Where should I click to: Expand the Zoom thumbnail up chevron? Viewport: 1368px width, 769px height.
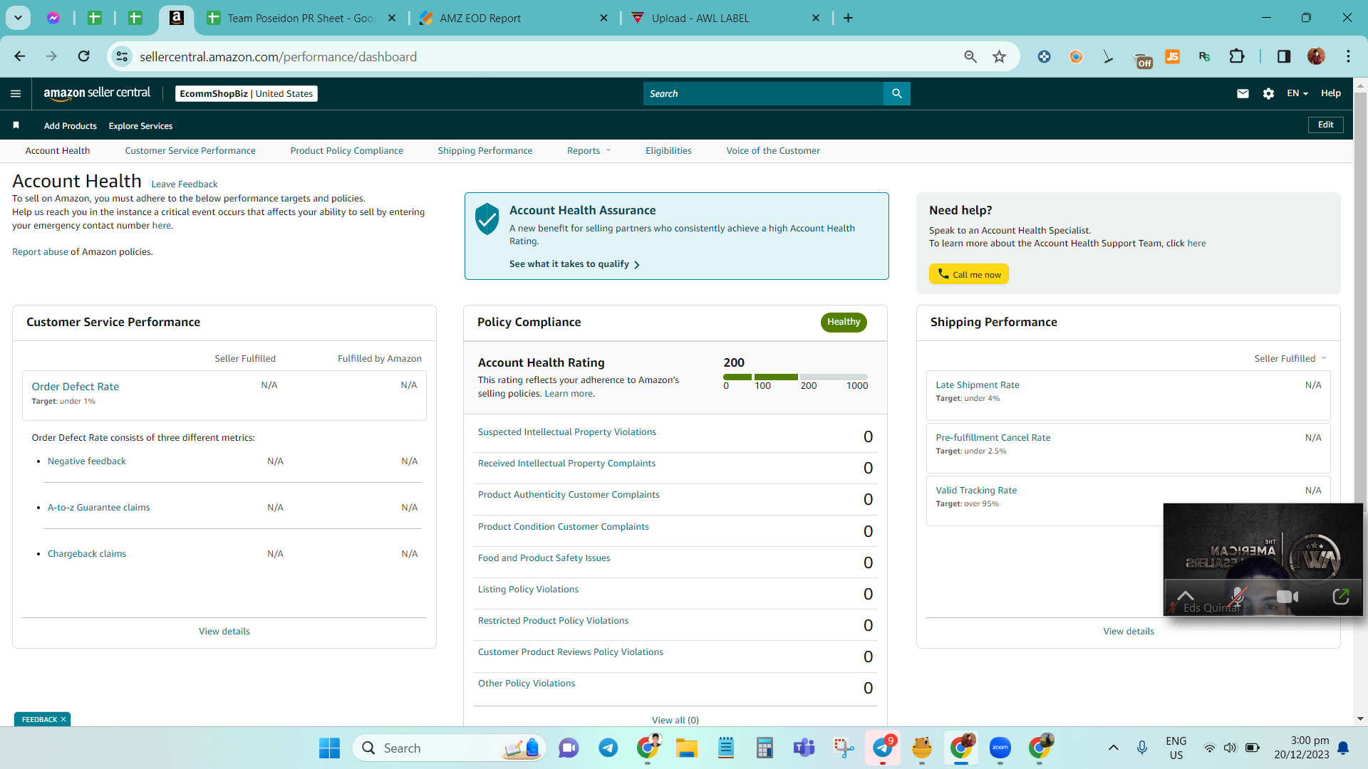(x=1185, y=596)
